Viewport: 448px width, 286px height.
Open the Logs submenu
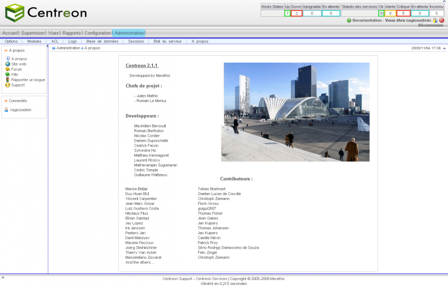[73, 41]
